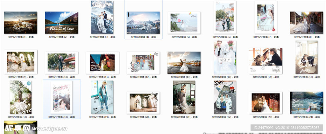Image resolution: width=326 pixels, height=134 pixels.
Task: Select thumbnail 旅拍设计字体 (3) - 副本
Action: (x=103, y=17)
